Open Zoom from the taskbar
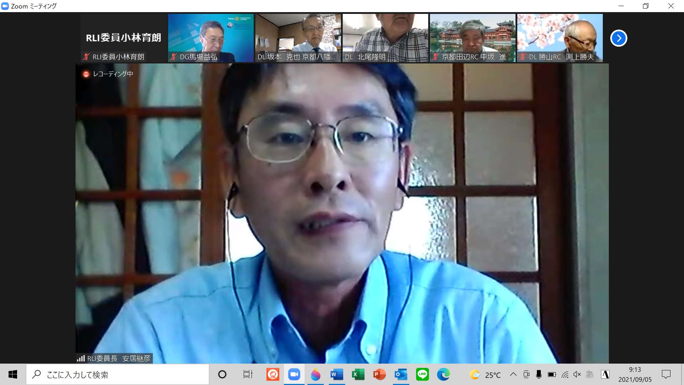Screen dimensions: 684x385 click(294, 374)
